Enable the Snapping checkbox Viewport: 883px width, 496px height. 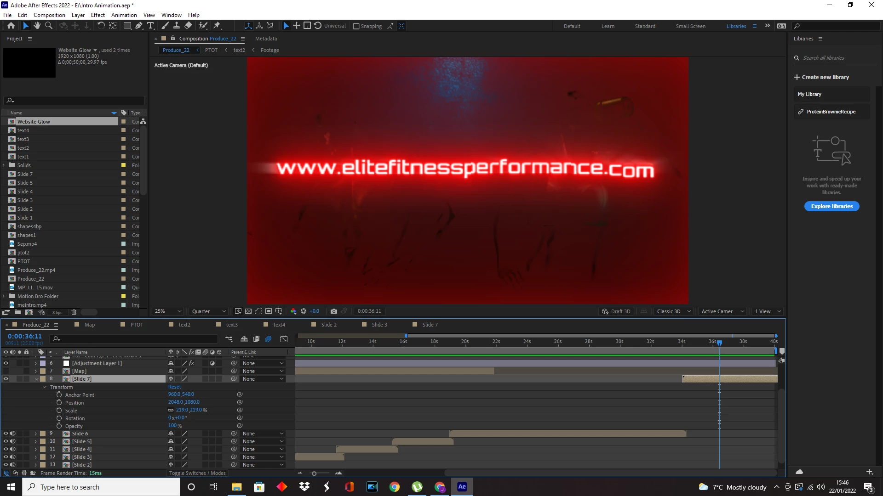click(356, 26)
